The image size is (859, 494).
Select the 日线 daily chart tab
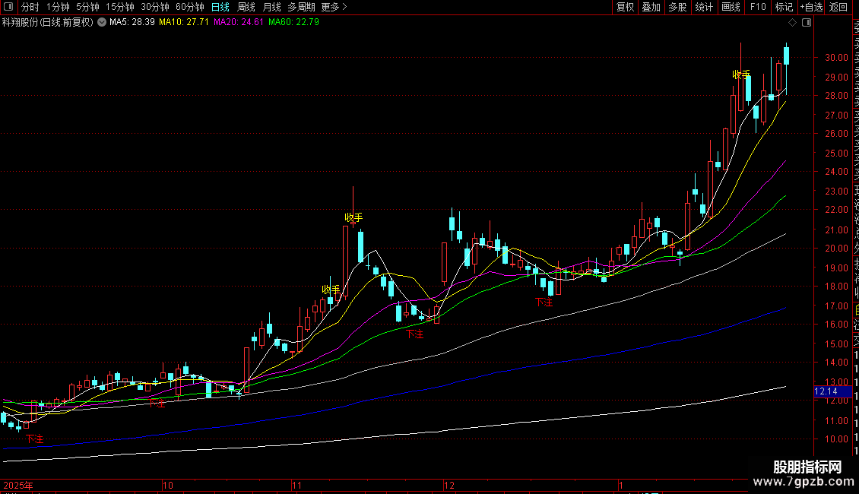220,7
